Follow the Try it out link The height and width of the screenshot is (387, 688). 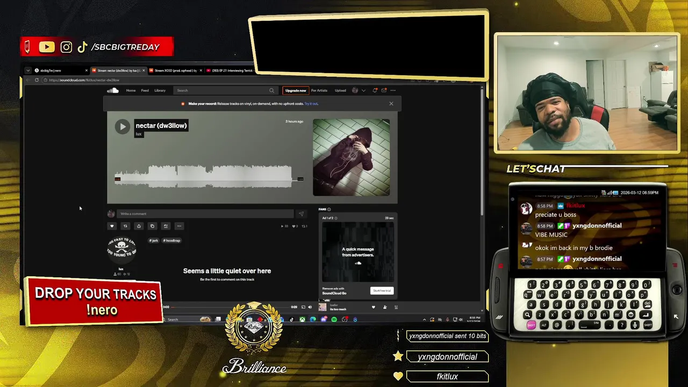pyautogui.click(x=311, y=104)
